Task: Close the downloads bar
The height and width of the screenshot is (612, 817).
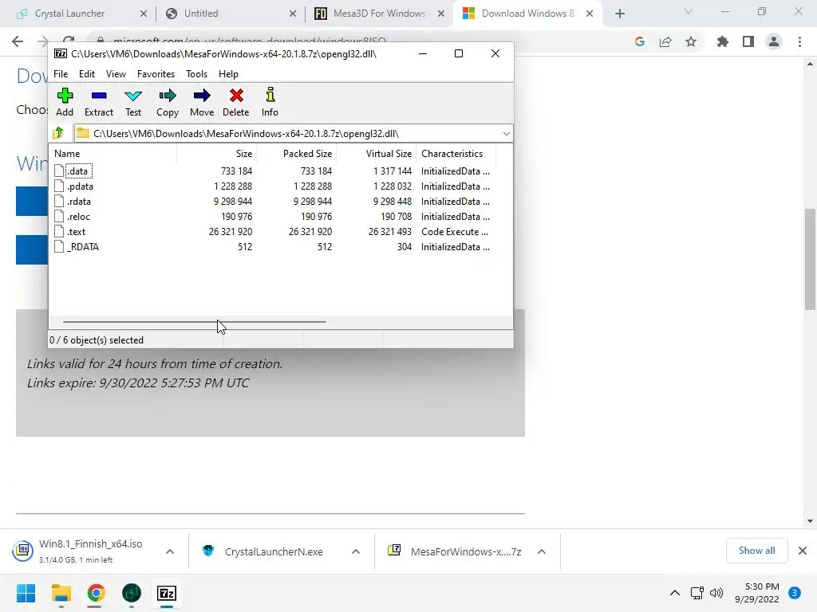Action: click(803, 551)
